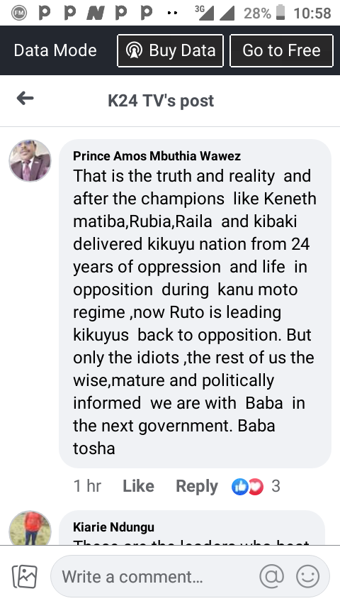Mention someone with the @ icon
Screen dimensions: 340x606
pos(272,576)
